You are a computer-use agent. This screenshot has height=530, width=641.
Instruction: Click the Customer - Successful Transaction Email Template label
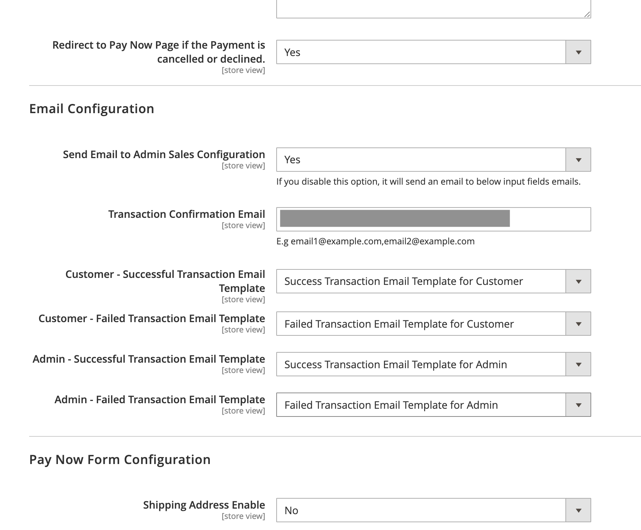[x=165, y=281]
